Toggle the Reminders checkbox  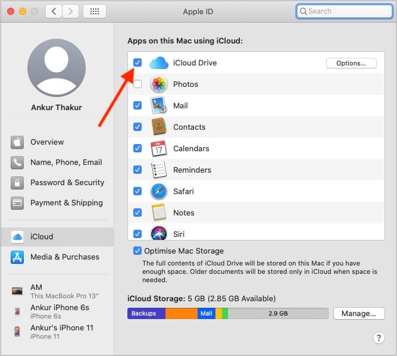pos(137,170)
